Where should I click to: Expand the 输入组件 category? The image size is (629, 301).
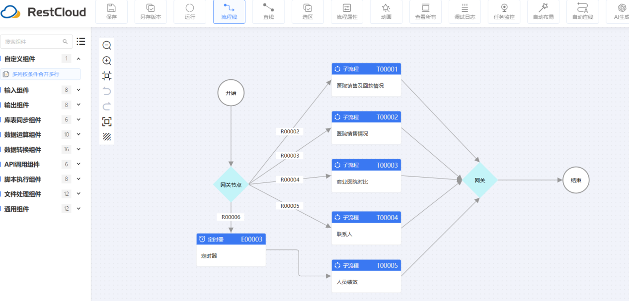[x=79, y=90]
